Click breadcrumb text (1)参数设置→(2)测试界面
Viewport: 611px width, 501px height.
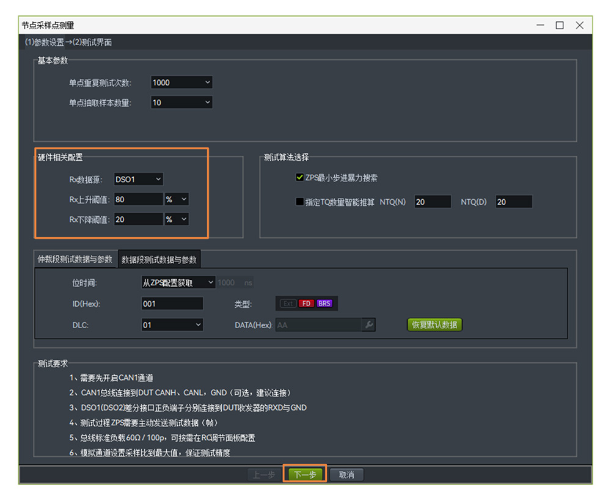pos(68,42)
